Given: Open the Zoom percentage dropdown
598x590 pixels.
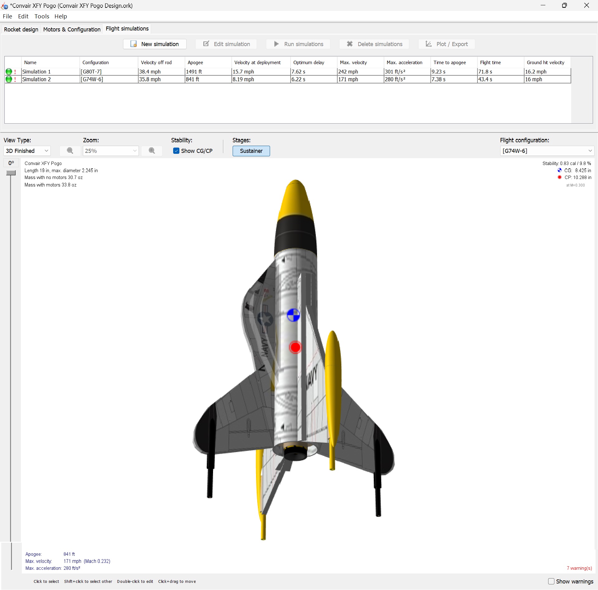Looking at the screenshot, I should tap(111, 151).
